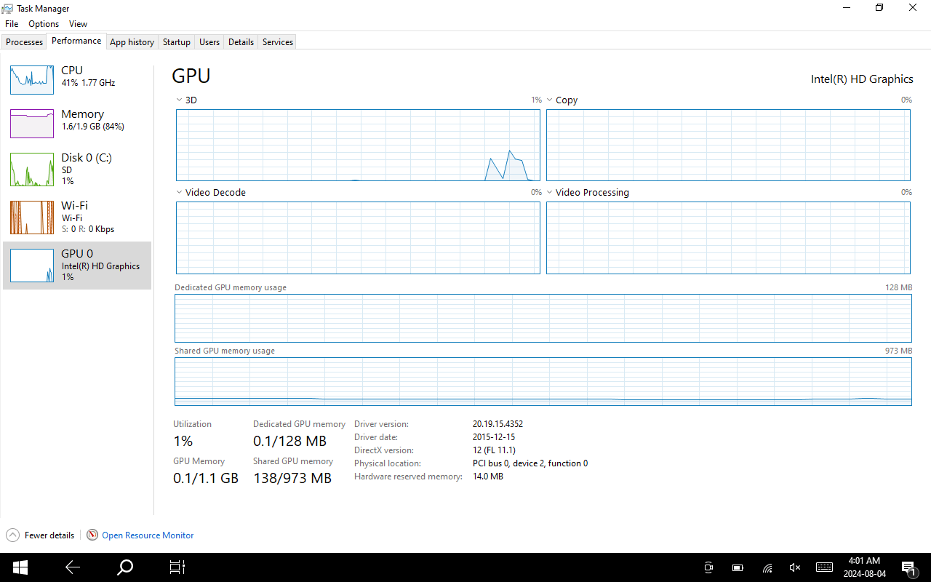Open the 3D engine graph dropdown
Viewport: 931px width, 582px height.
180,100
